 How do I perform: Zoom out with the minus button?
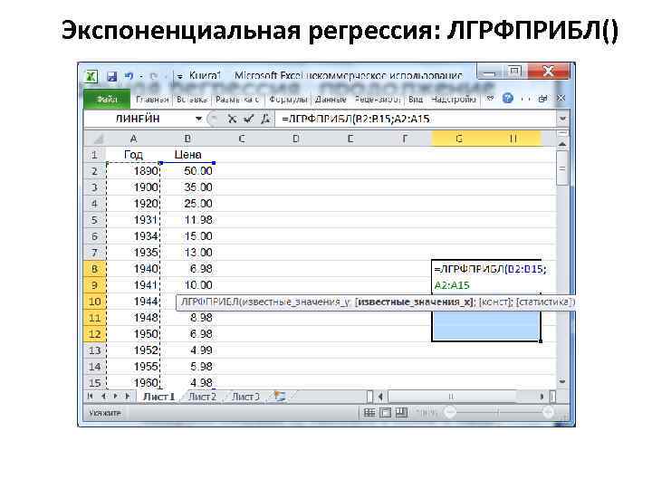[x=449, y=413]
